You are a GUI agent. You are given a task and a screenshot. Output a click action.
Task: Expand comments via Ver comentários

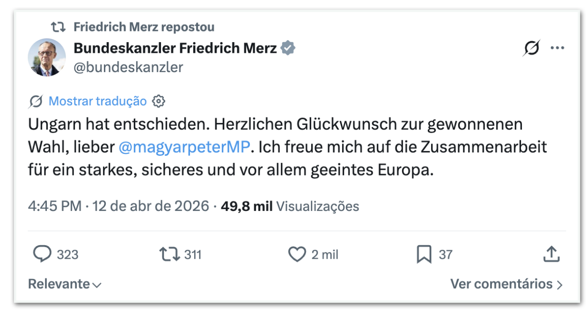pyautogui.click(x=506, y=284)
